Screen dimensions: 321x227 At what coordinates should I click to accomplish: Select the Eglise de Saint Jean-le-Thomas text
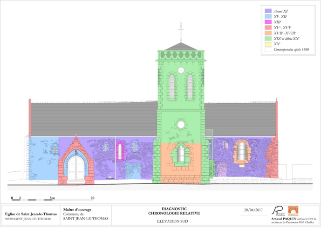click(30, 214)
